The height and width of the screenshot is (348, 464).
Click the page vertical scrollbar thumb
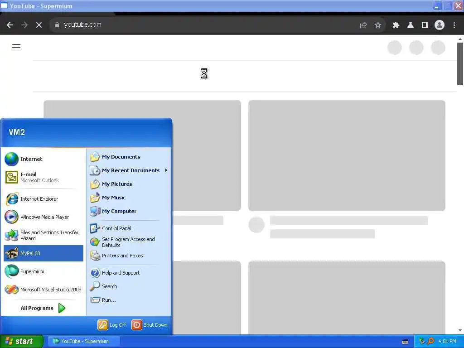tap(460, 63)
